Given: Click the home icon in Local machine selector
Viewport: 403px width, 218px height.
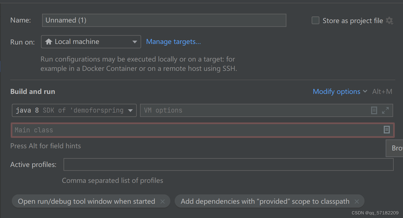Looking at the screenshot, I should tap(49, 41).
